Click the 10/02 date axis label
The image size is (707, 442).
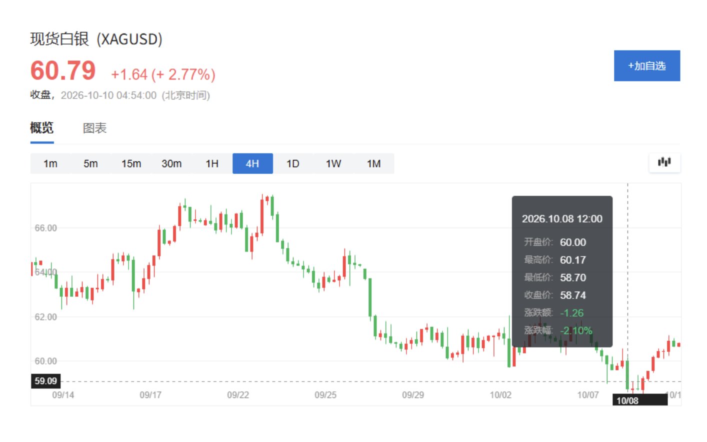(500, 395)
